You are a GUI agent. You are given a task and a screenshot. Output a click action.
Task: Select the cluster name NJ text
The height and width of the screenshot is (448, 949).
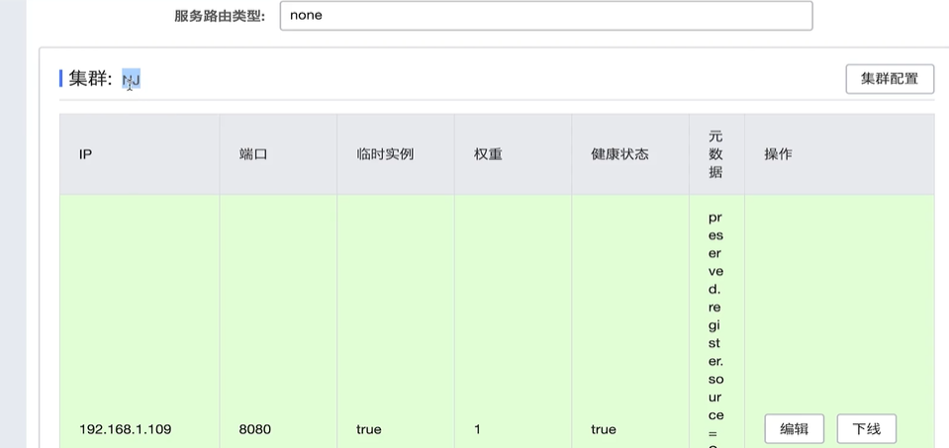coord(132,79)
